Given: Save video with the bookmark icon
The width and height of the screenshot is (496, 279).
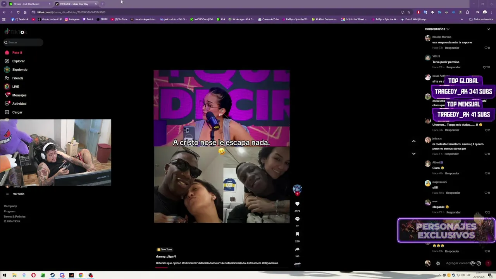Looking at the screenshot, I should 297,234.
